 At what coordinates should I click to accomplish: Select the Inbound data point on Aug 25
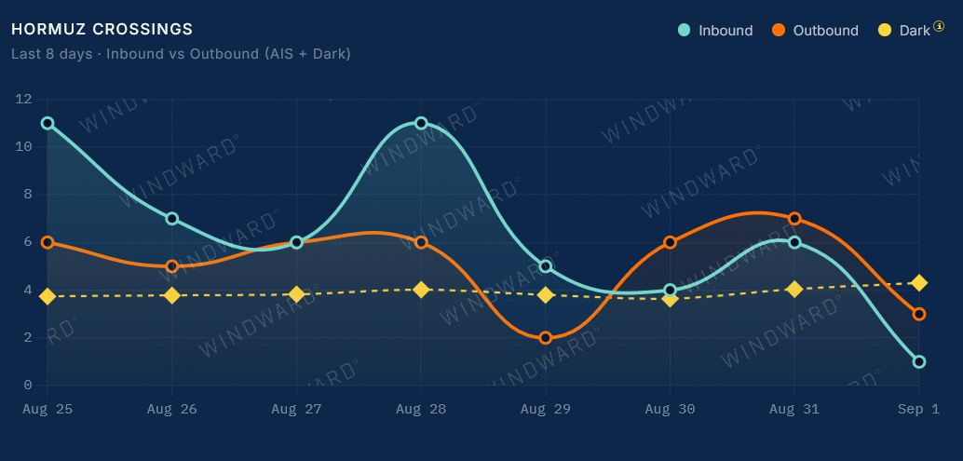[x=47, y=123]
